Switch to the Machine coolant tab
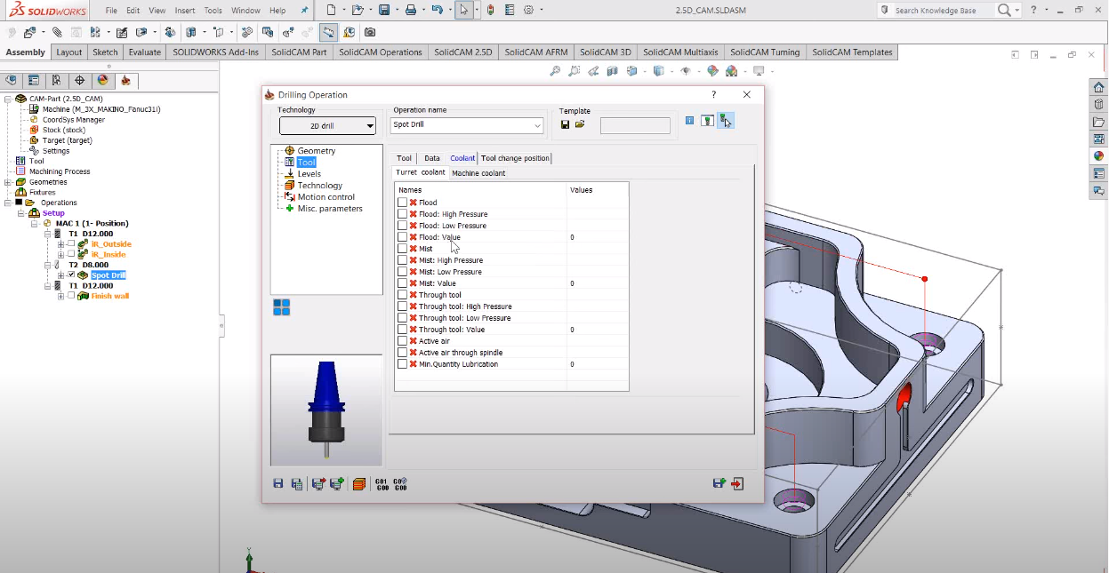 (x=478, y=173)
